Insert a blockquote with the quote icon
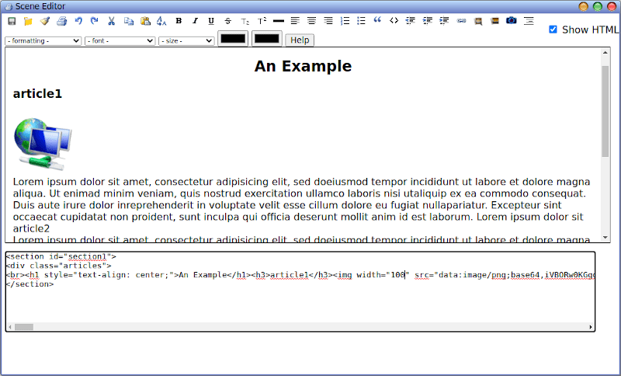621x376 pixels. [x=377, y=20]
